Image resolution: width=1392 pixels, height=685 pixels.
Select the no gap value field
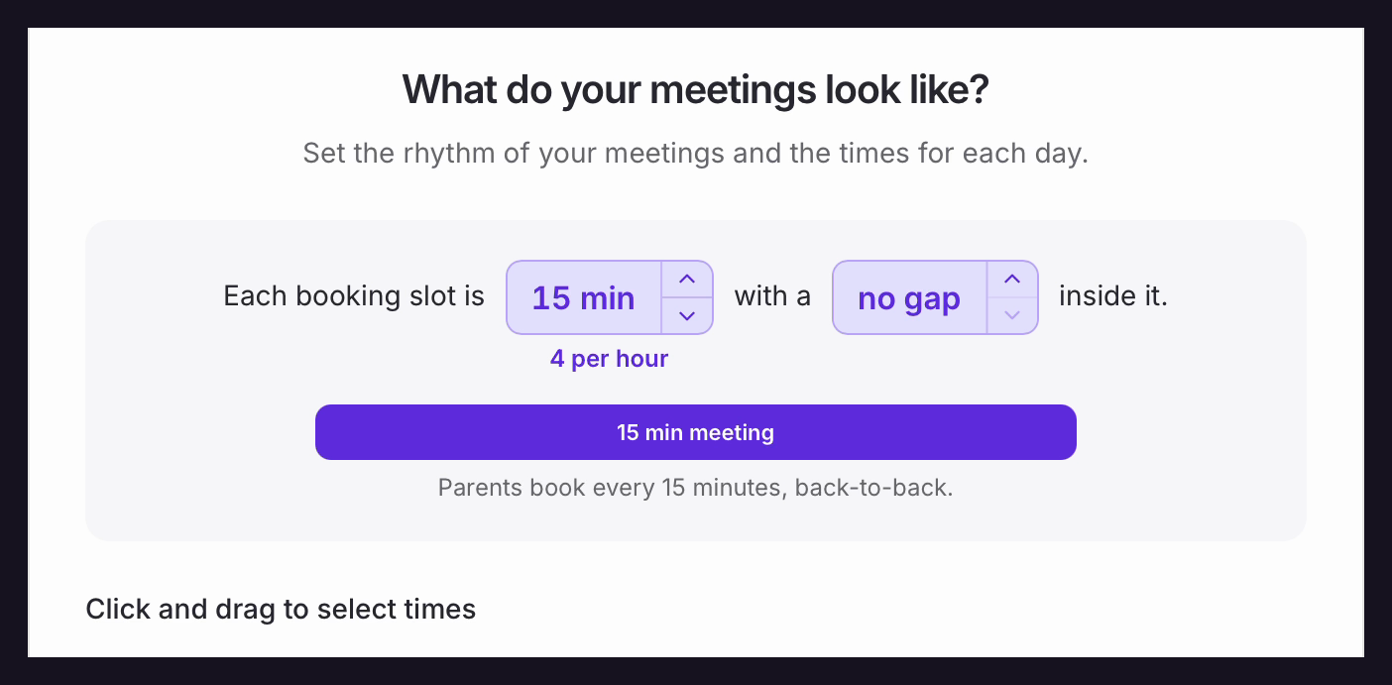pyautogui.click(x=909, y=297)
